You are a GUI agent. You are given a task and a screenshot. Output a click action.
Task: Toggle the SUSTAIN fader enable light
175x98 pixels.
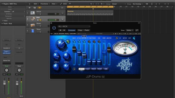pyautogui.click(x=84, y=42)
